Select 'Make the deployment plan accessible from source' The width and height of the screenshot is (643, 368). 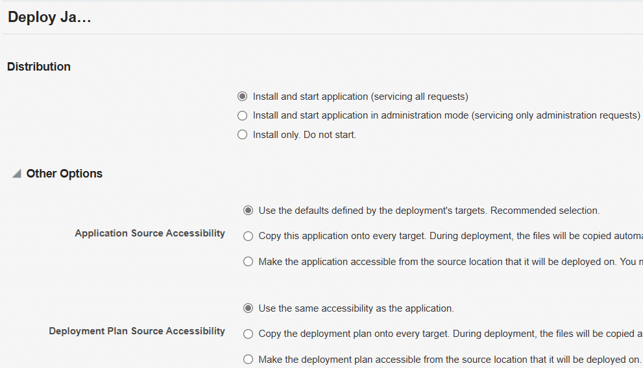pyautogui.click(x=248, y=360)
